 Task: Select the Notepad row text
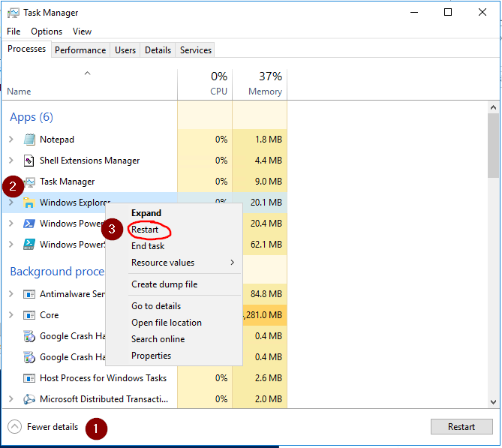point(57,140)
